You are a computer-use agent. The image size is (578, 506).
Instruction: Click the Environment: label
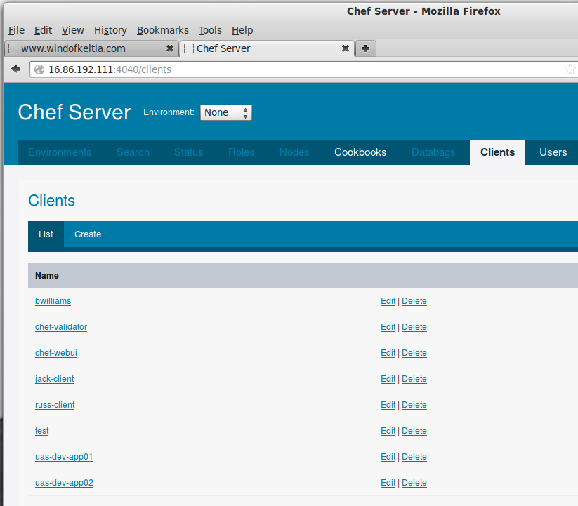point(169,112)
